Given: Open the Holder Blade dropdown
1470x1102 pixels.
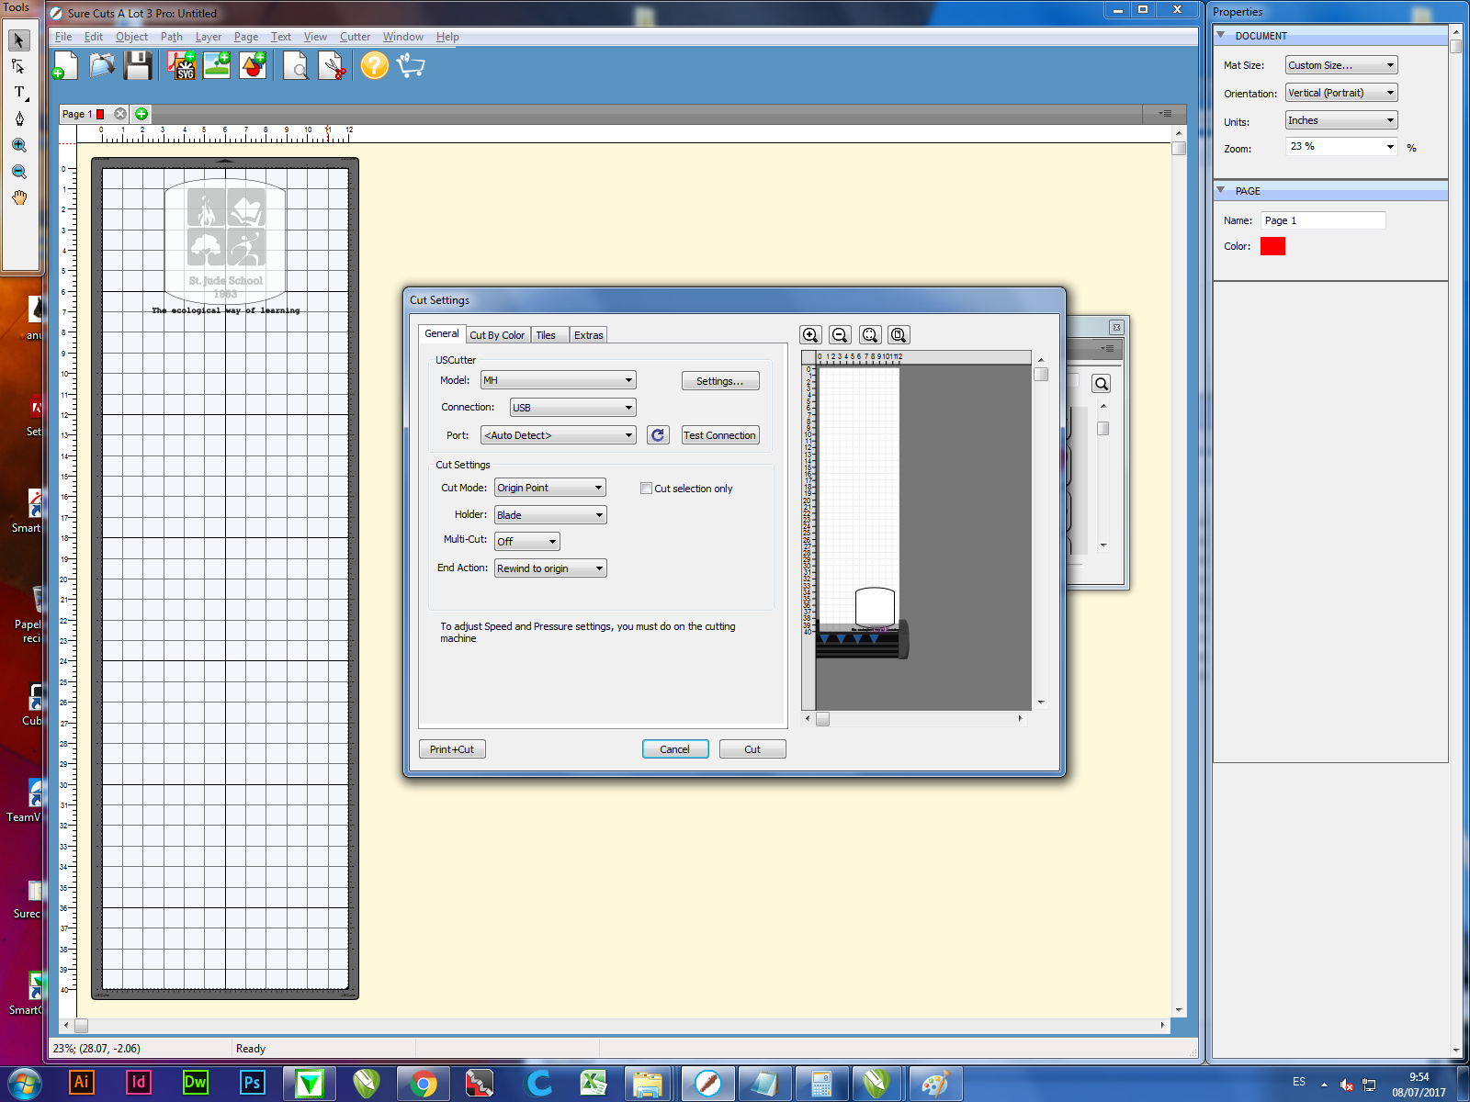Looking at the screenshot, I should pos(550,515).
